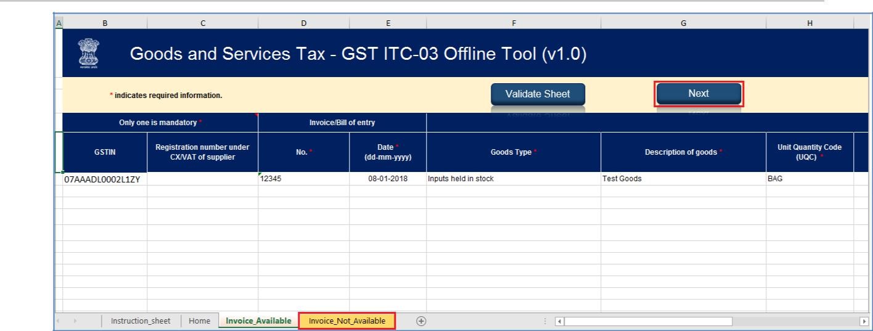Select column E header
The height and width of the screenshot is (331, 873).
(x=387, y=23)
